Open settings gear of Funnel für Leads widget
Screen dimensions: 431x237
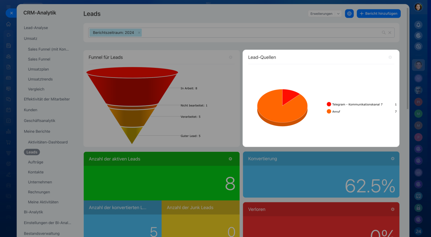231,57
